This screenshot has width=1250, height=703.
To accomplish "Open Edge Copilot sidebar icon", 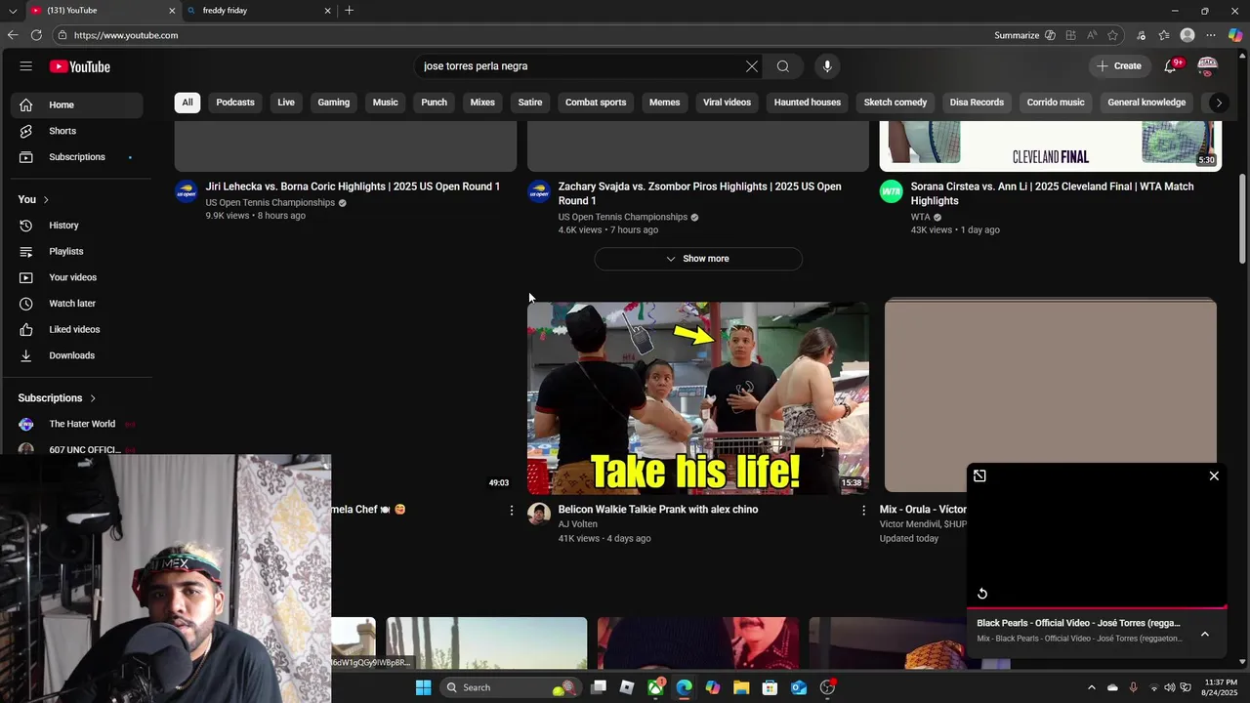I will coord(1235,35).
